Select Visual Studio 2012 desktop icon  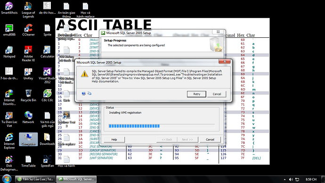(47, 75)
